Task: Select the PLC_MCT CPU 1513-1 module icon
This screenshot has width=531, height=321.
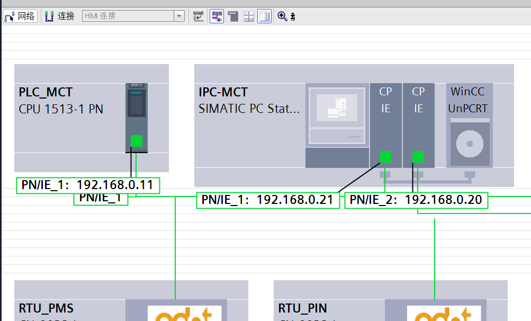Action: coord(137,109)
